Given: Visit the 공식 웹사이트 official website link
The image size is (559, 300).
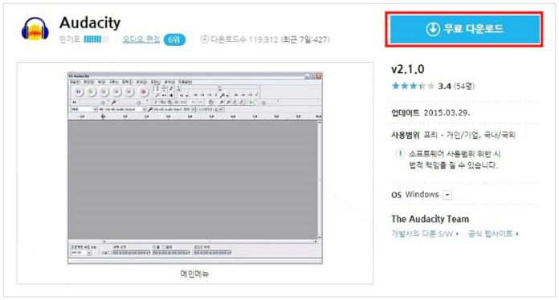Looking at the screenshot, I should 493,233.
